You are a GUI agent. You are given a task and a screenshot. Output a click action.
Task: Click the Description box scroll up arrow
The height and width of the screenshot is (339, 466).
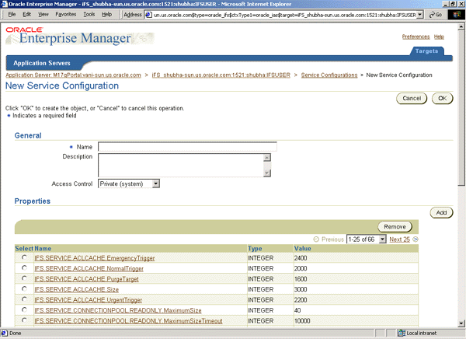click(267, 157)
